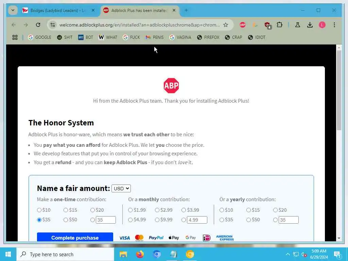
Task: Open Chromium from taskbar
Action: [x=156, y=254]
